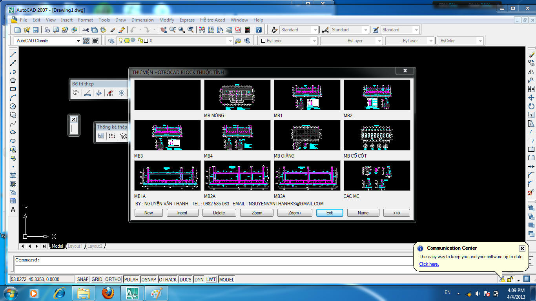Click the 'Click here.' link in Communication Center

click(429, 264)
